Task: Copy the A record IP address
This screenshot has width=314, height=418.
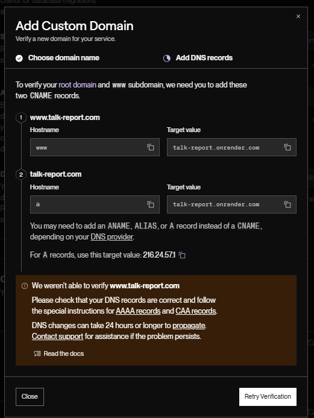Action: click(182, 255)
